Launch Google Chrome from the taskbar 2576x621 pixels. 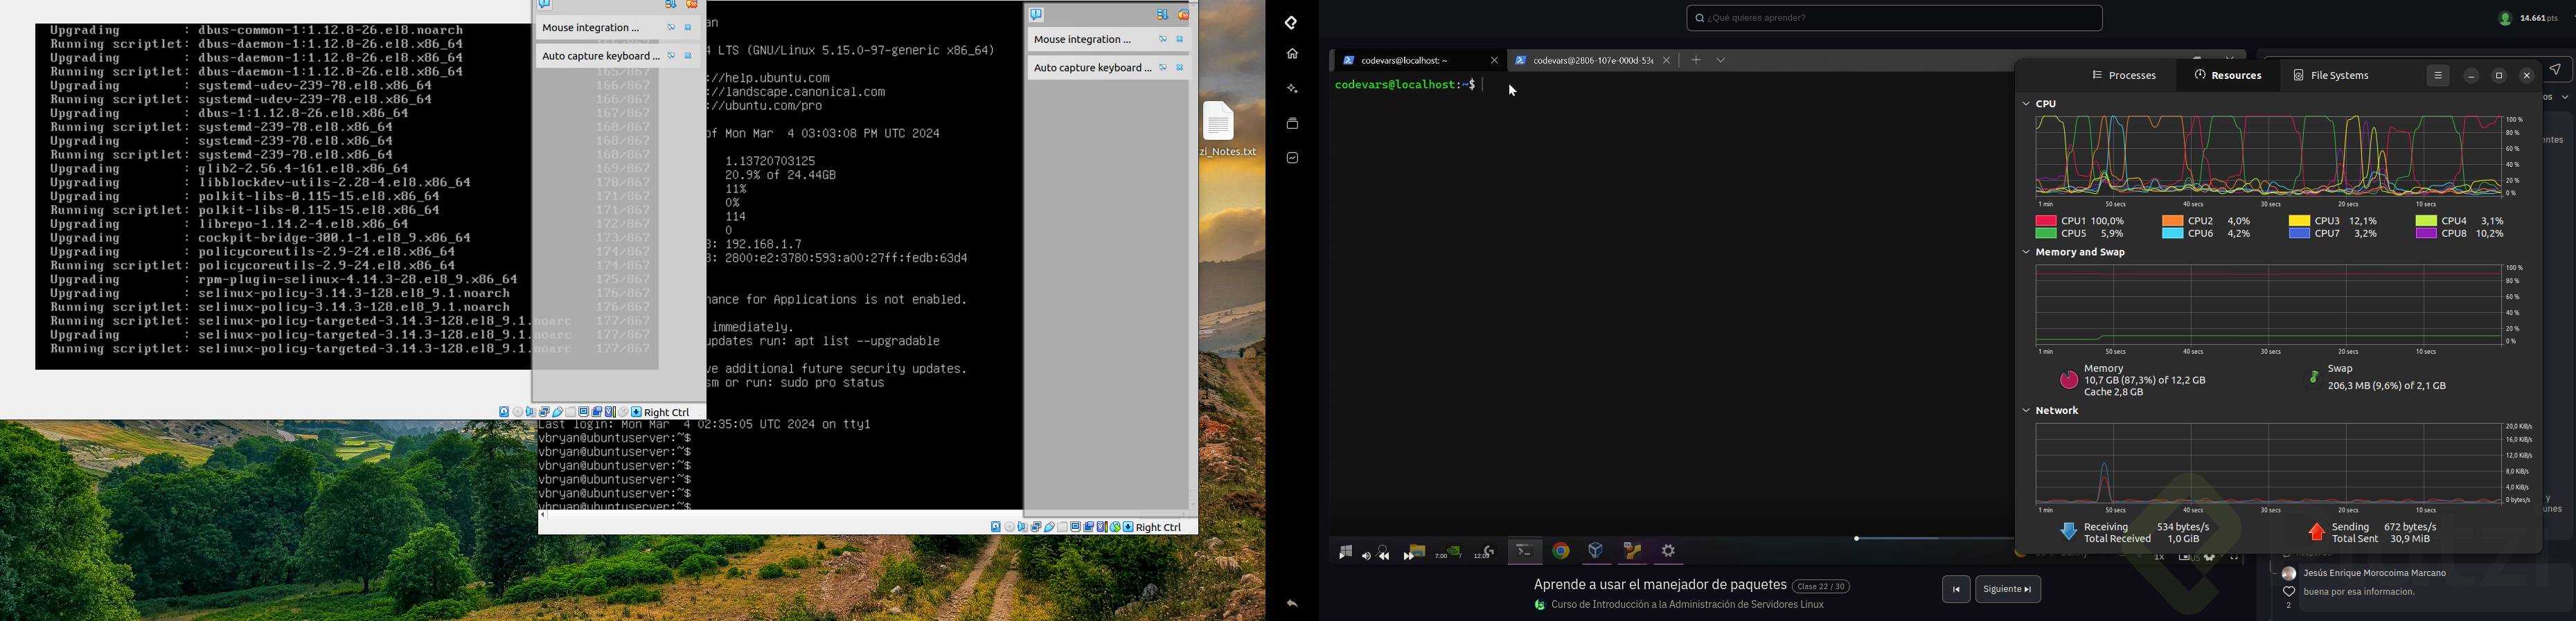click(x=1561, y=551)
